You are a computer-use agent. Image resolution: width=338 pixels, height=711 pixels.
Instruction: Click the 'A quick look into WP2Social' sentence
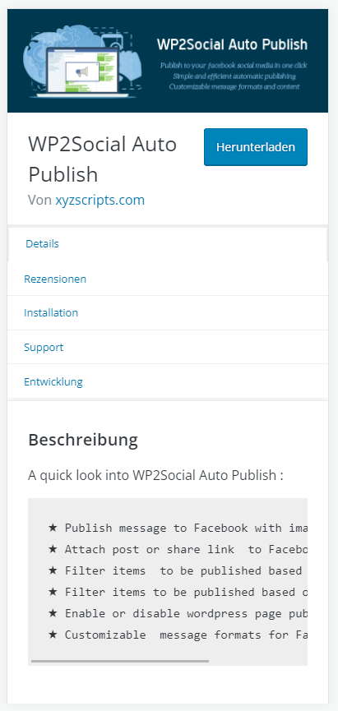155,475
